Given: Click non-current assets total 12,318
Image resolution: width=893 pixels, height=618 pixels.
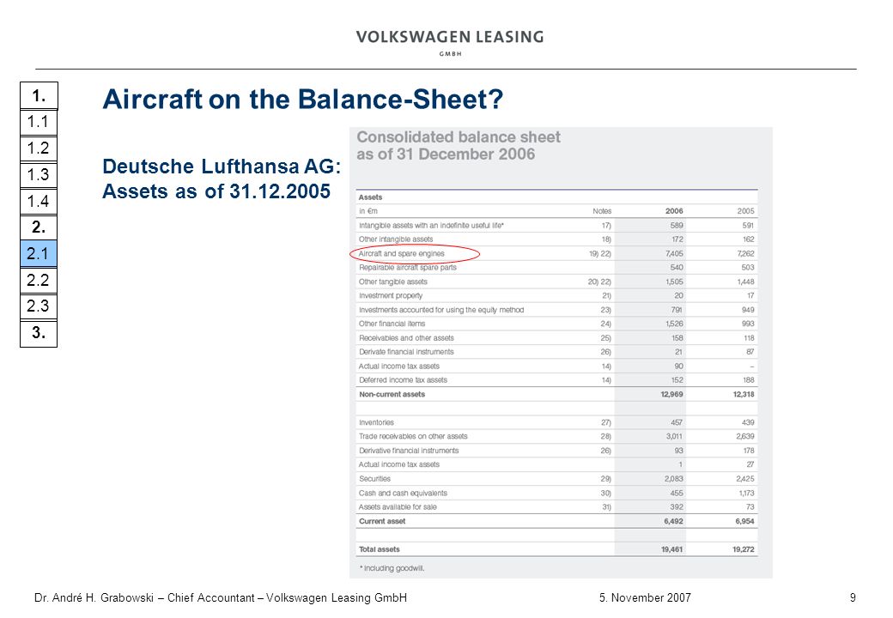Looking at the screenshot, I should coord(744,394).
